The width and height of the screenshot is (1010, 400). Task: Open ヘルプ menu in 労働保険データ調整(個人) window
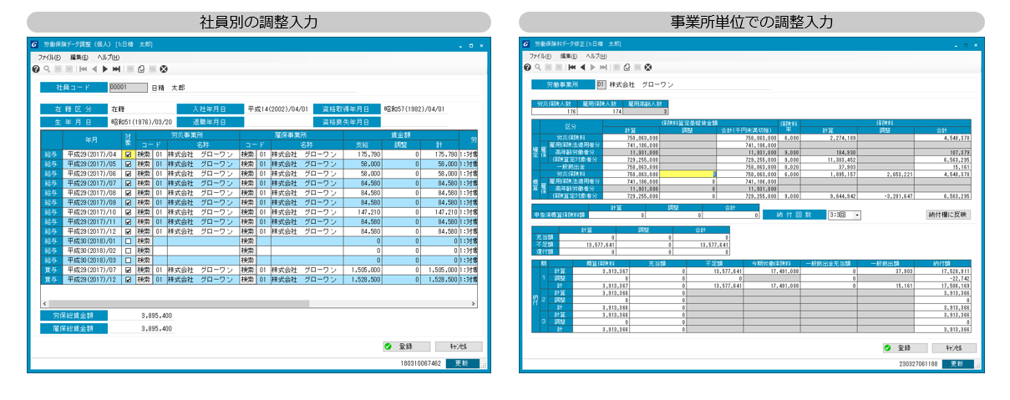(x=109, y=57)
